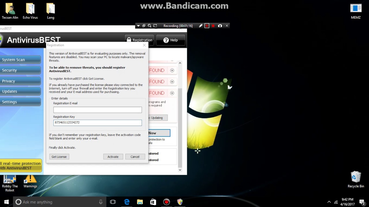Select Warnings shortcut on desktop
This screenshot has width=369, height=207.
tap(30, 181)
